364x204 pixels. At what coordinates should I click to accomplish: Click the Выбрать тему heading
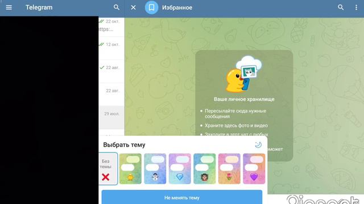tap(124, 145)
